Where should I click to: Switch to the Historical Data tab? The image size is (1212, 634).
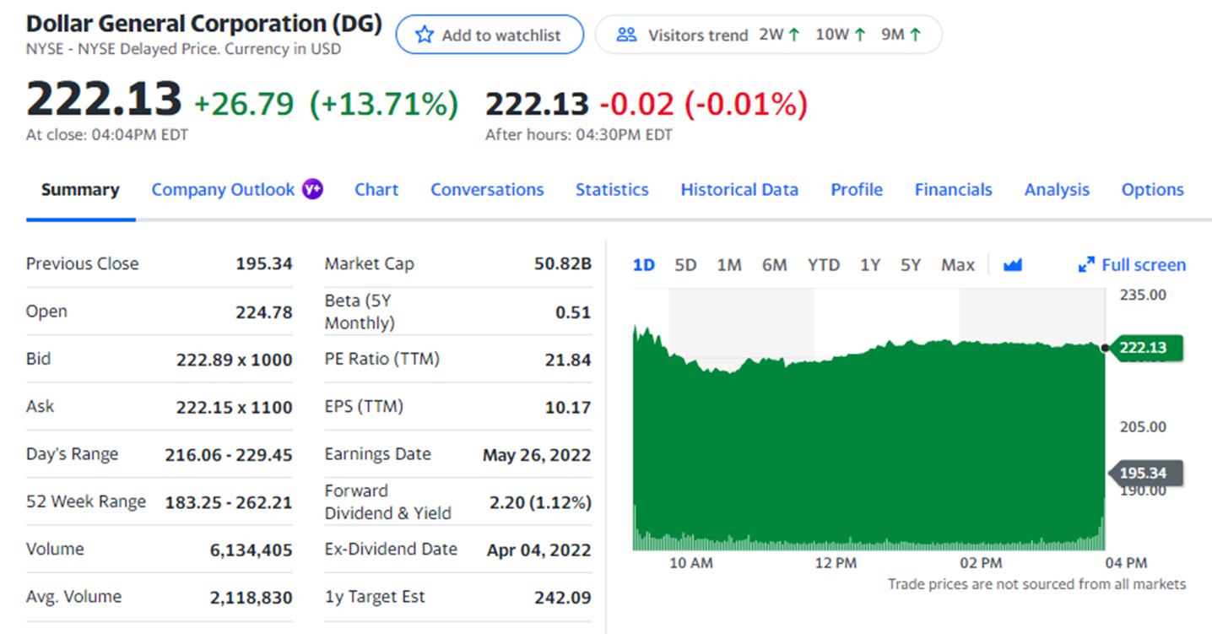pyautogui.click(x=739, y=190)
